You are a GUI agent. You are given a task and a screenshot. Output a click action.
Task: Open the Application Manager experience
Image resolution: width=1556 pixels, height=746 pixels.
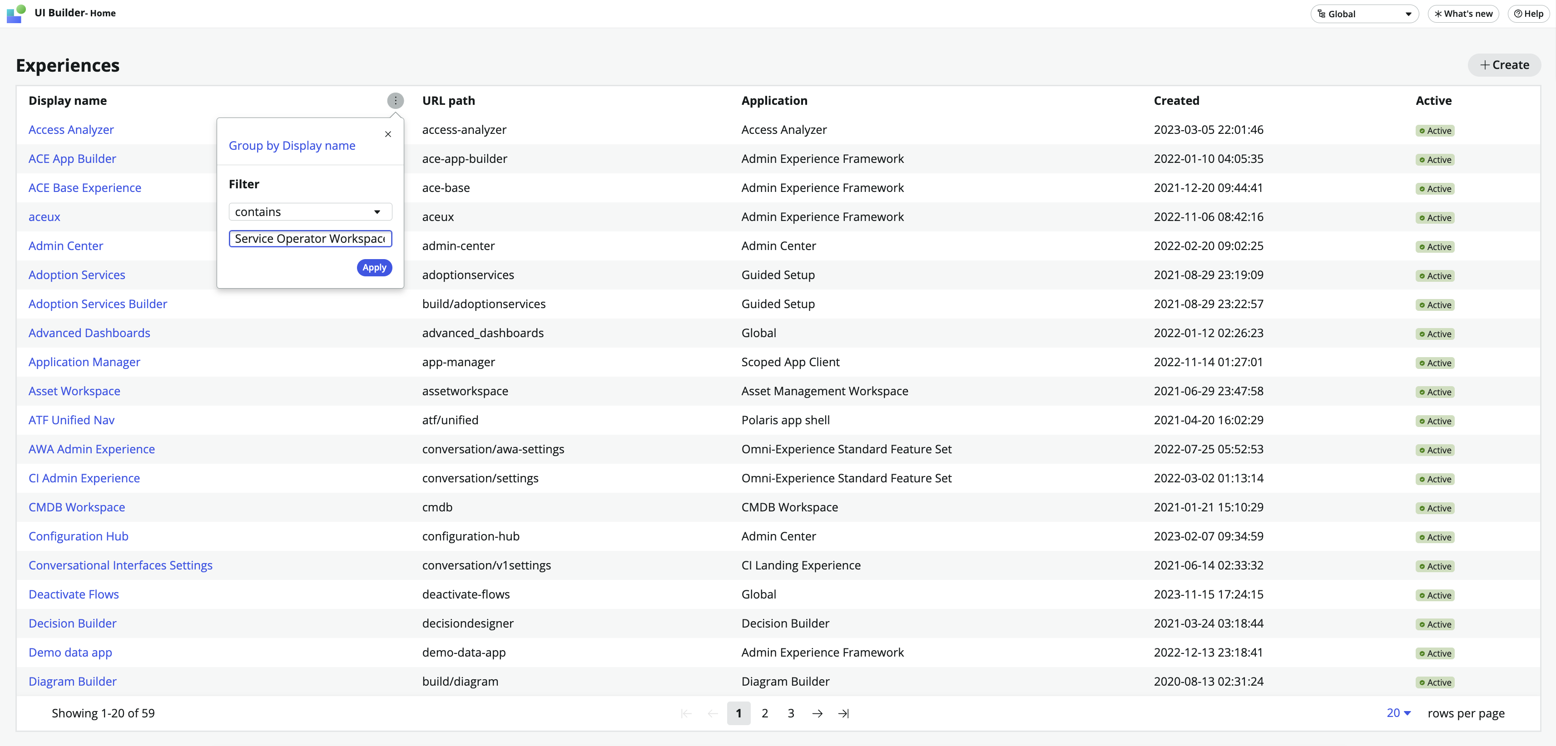click(84, 362)
